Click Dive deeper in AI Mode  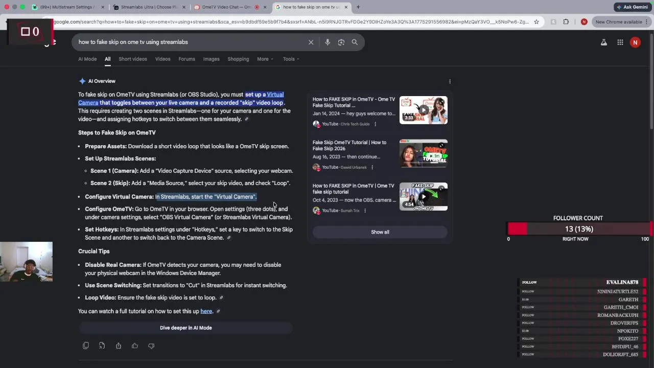(185, 328)
